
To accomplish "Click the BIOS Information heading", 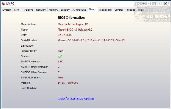I will (x=71, y=18).
